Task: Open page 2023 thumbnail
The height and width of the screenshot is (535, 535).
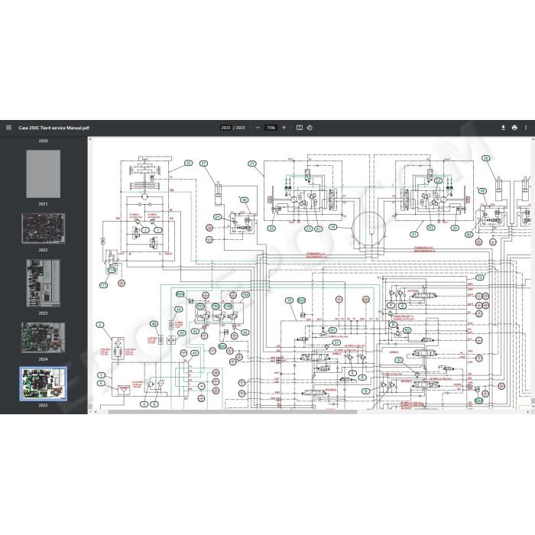Action: coord(44,338)
